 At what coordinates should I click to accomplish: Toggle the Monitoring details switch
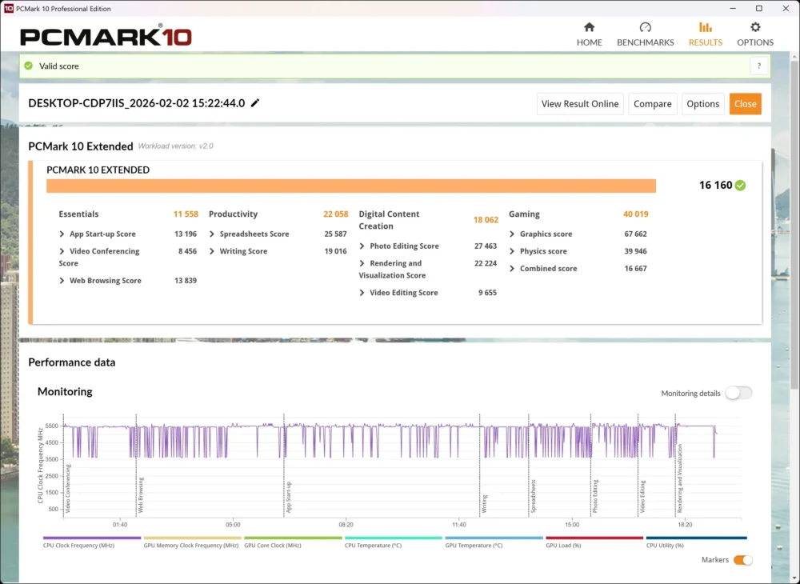738,393
